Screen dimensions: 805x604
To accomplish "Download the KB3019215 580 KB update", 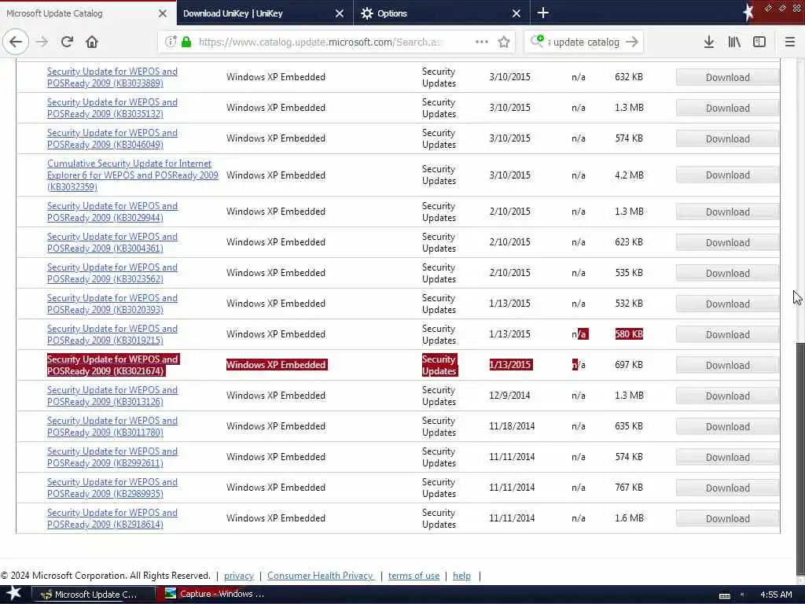I will click(x=727, y=334).
